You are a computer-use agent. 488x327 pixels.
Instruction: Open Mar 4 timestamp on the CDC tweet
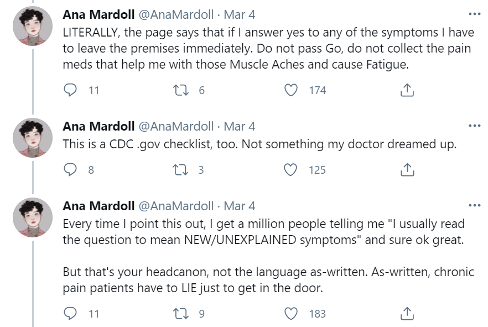coord(240,126)
